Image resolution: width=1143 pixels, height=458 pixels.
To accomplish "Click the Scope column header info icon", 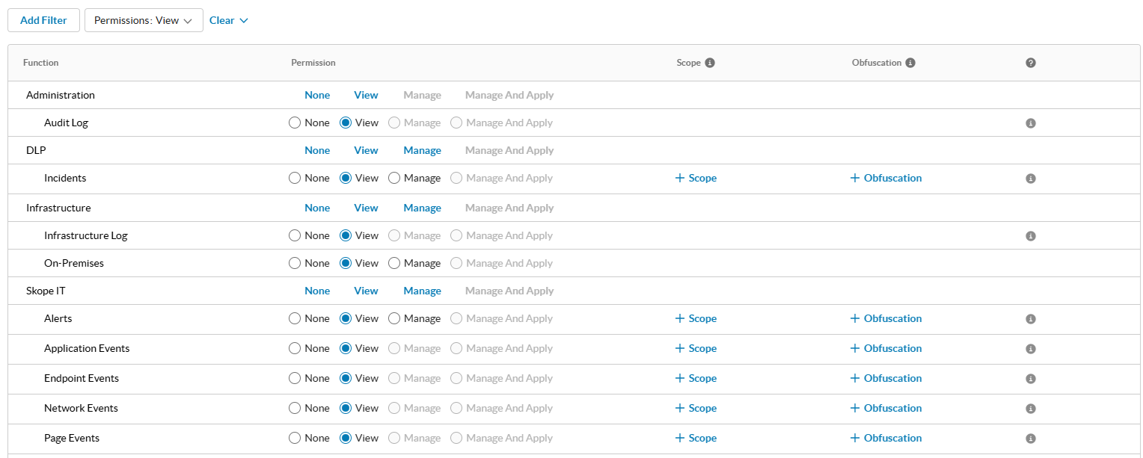I will (710, 63).
